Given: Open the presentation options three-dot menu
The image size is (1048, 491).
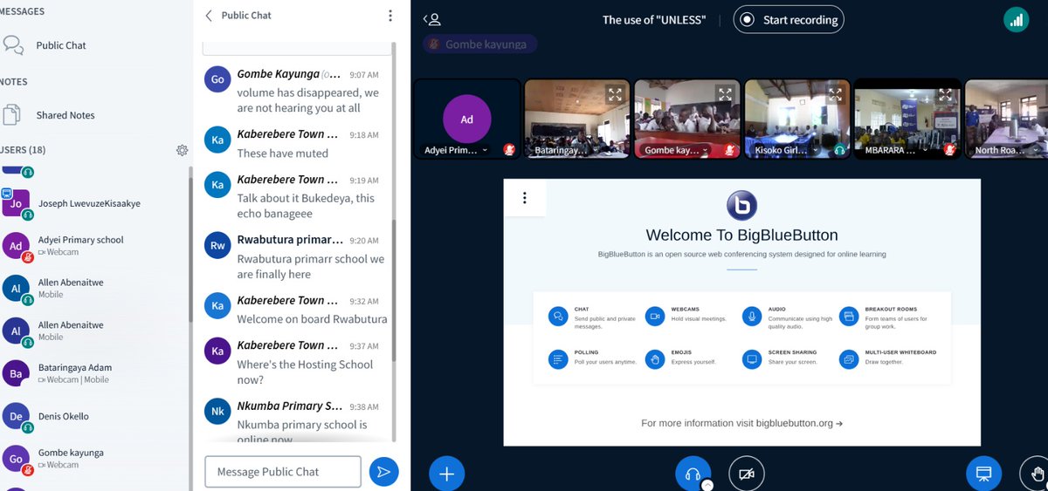Looking at the screenshot, I should click(x=524, y=198).
